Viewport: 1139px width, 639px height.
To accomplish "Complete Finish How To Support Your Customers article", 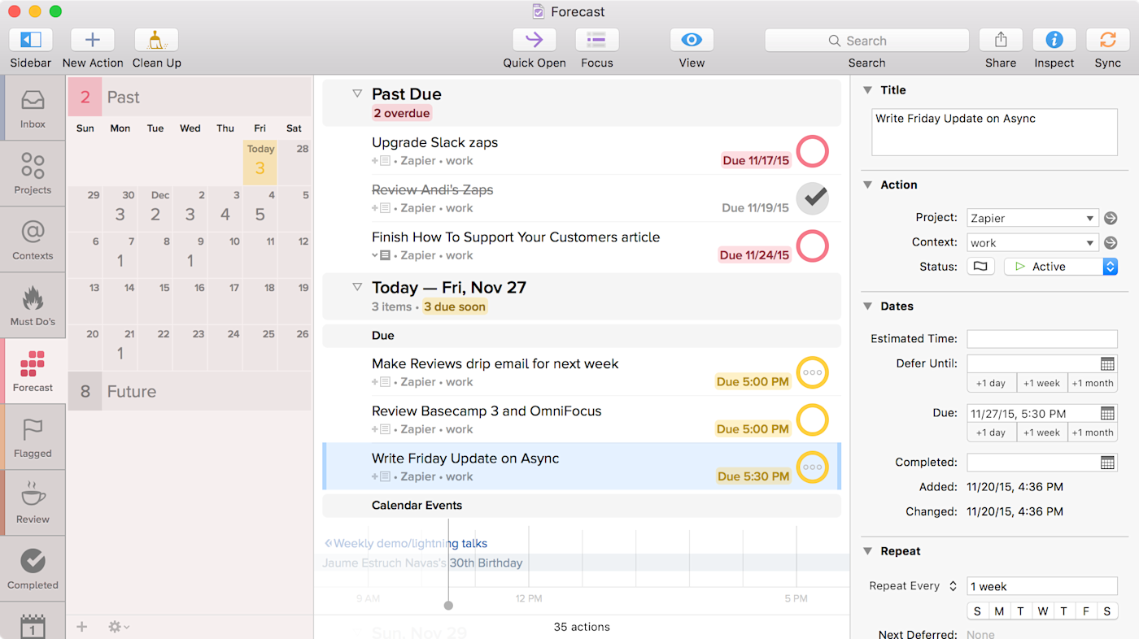I will [812, 246].
